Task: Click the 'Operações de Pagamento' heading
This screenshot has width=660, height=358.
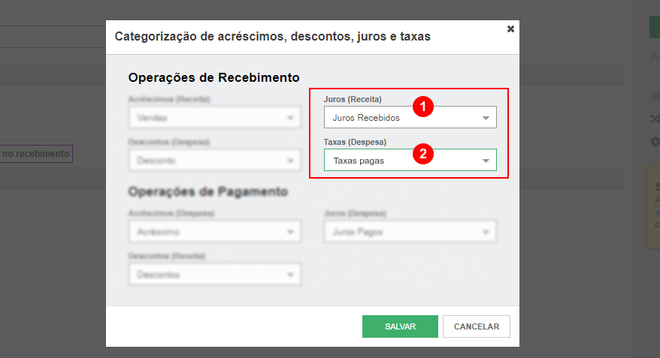Action: (x=208, y=191)
